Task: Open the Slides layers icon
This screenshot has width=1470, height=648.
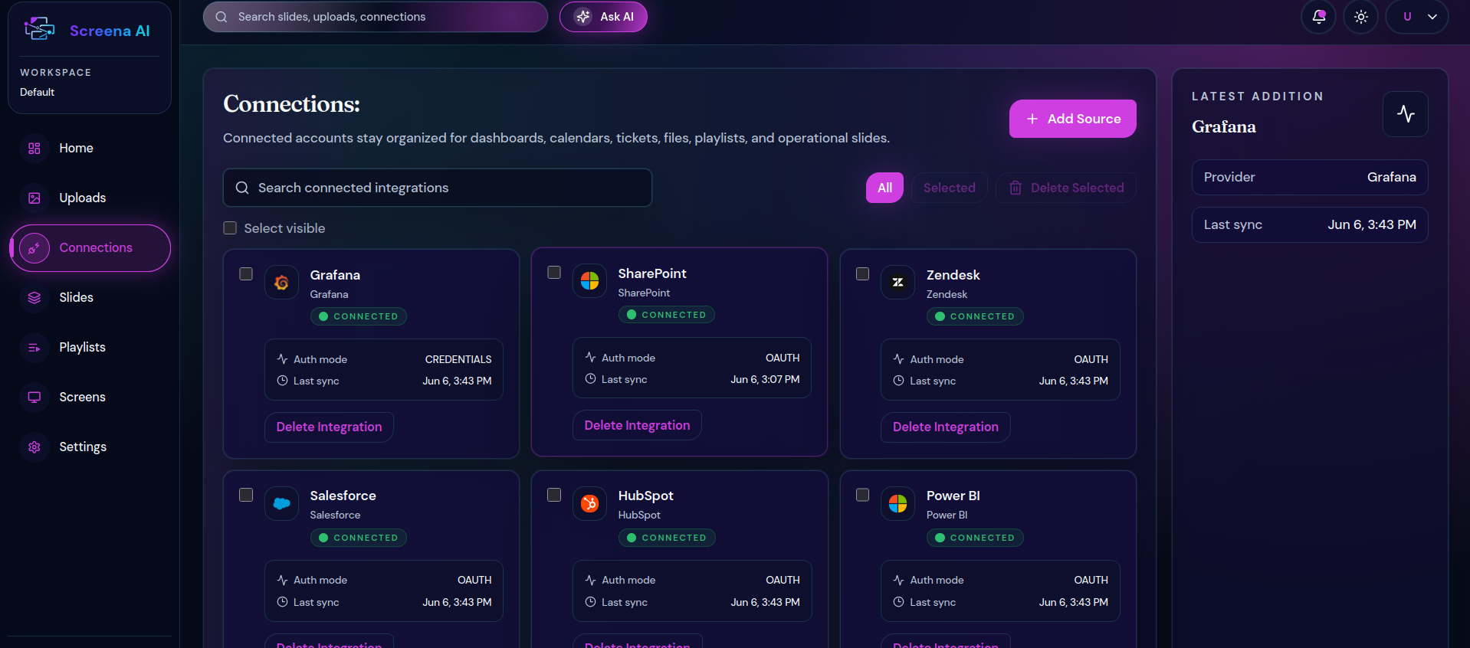Action: click(34, 298)
